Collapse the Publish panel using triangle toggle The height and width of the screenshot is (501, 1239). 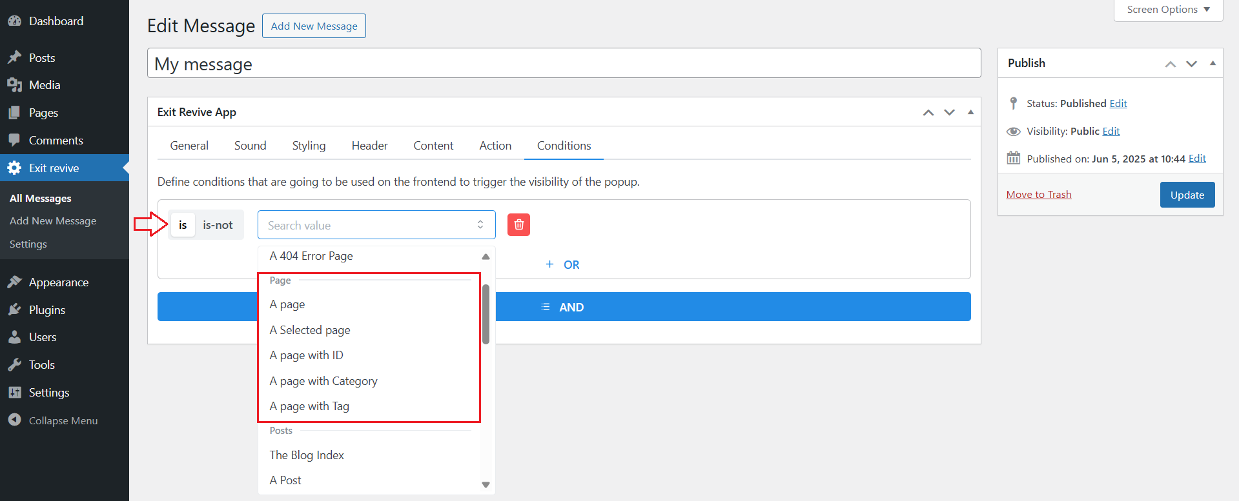1213,63
